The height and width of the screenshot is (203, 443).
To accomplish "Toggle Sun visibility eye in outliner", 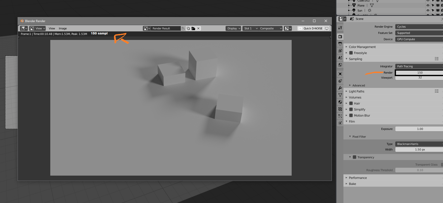I will [x=428, y=11].
